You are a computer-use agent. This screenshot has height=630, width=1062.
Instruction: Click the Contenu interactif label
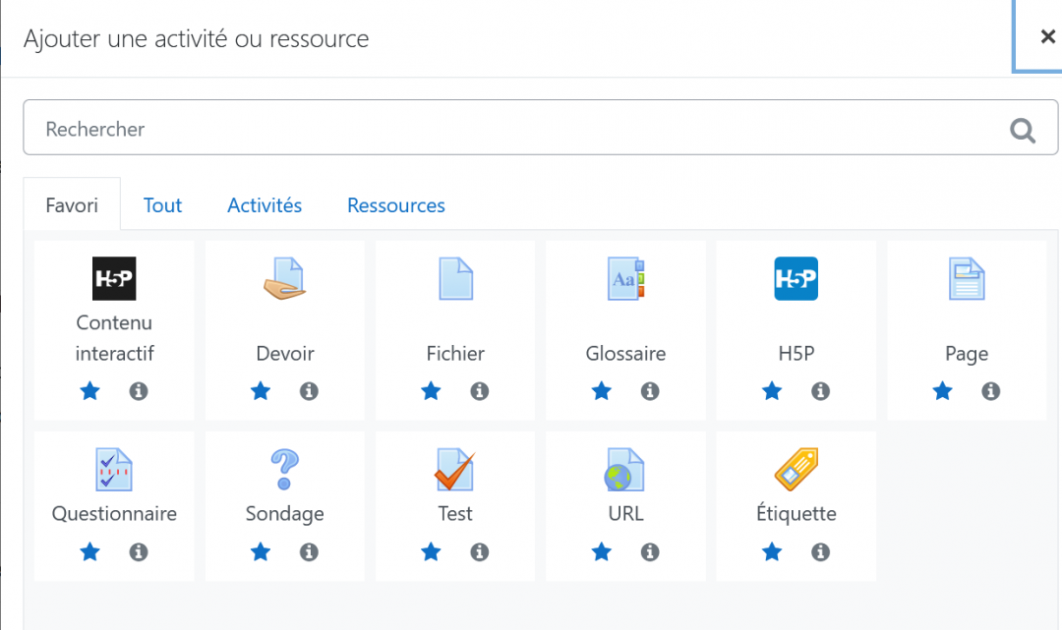click(114, 338)
